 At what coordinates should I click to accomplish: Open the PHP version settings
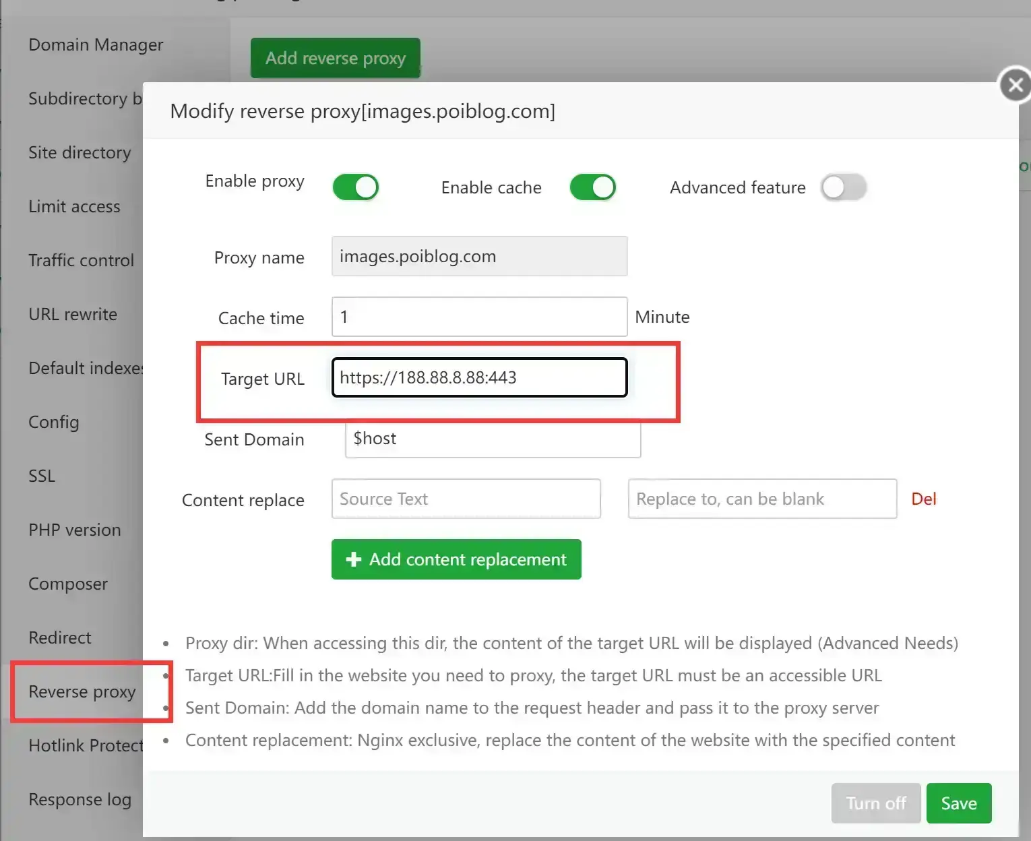click(75, 530)
